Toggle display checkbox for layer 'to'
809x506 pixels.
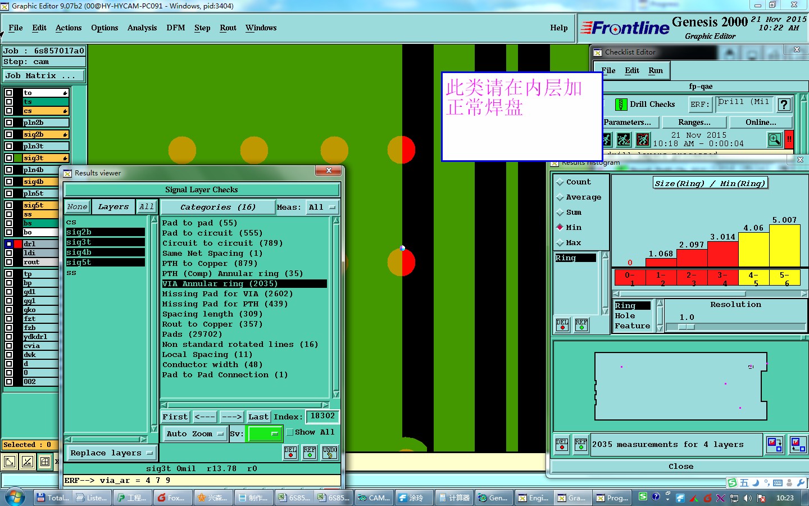[x=9, y=93]
